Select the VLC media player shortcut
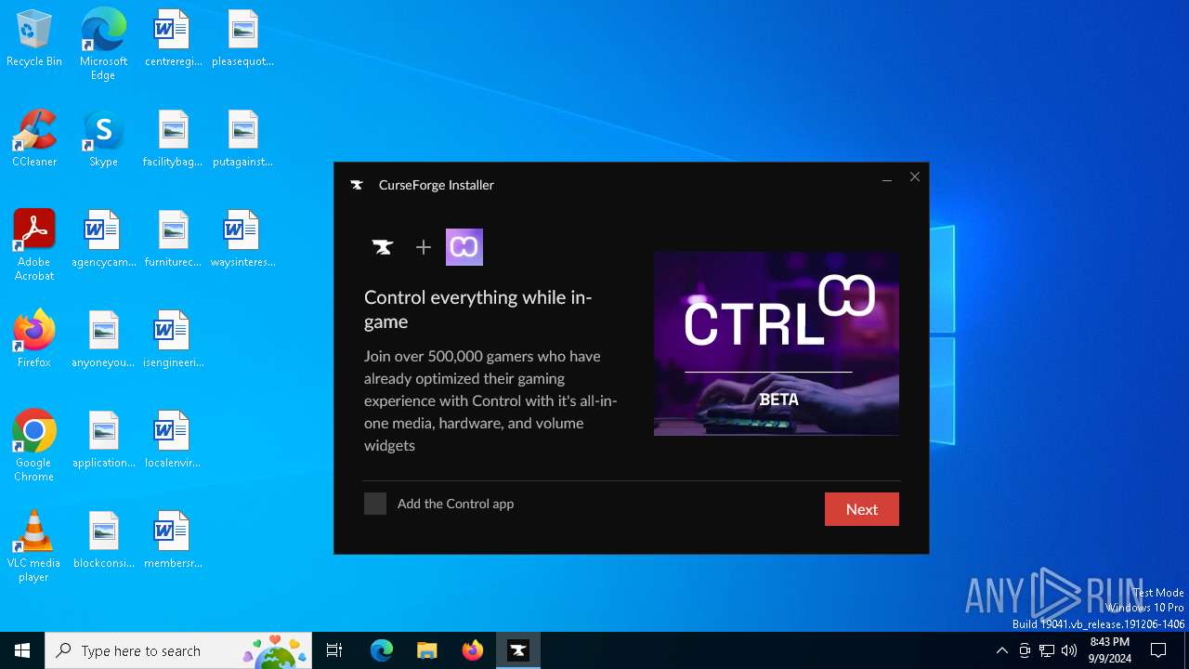 34,546
